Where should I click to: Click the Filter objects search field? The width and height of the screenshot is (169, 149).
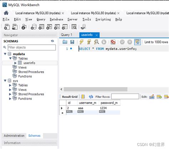click(32, 47)
